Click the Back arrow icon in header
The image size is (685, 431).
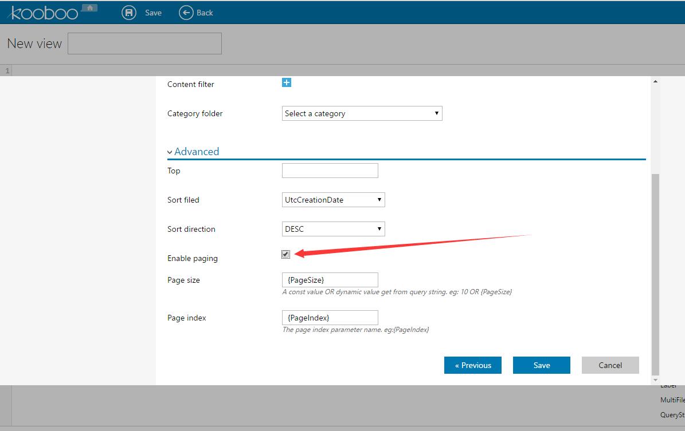point(186,13)
